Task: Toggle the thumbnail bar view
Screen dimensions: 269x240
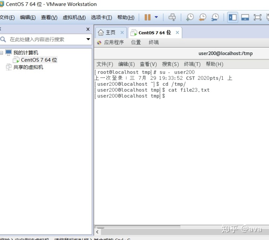Action: (245, 17)
